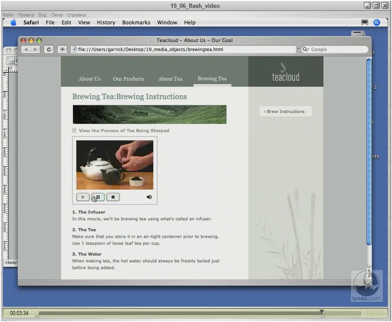
Task: Open the File menu in Safari
Action: (50, 22)
